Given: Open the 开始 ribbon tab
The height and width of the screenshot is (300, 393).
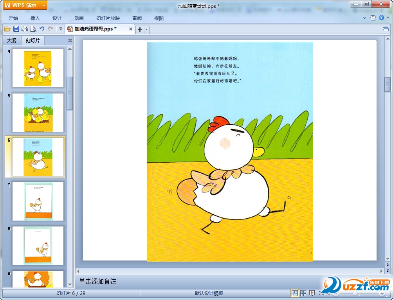Looking at the screenshot, I should 13,18.
